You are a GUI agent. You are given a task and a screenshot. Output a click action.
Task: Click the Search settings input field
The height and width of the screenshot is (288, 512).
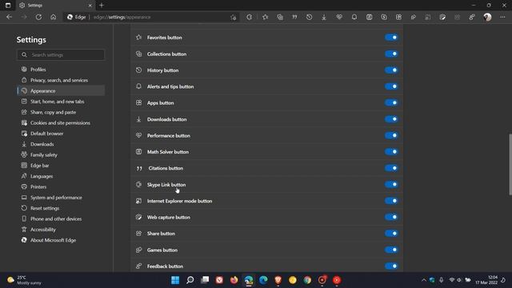[61, 54]
